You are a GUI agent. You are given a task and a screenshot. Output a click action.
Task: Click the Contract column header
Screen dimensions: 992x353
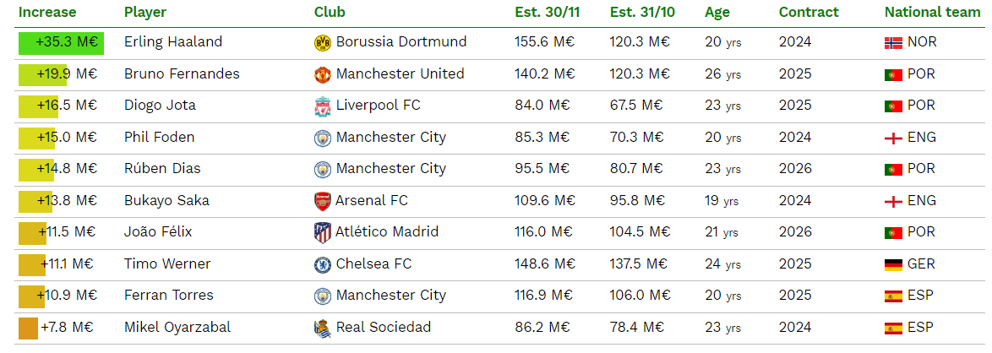(809, 12)
